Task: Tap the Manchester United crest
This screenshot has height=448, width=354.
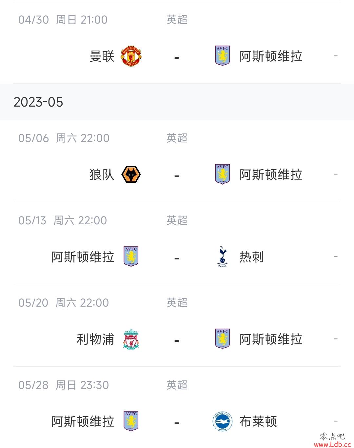Action: [x=131, y=56]
